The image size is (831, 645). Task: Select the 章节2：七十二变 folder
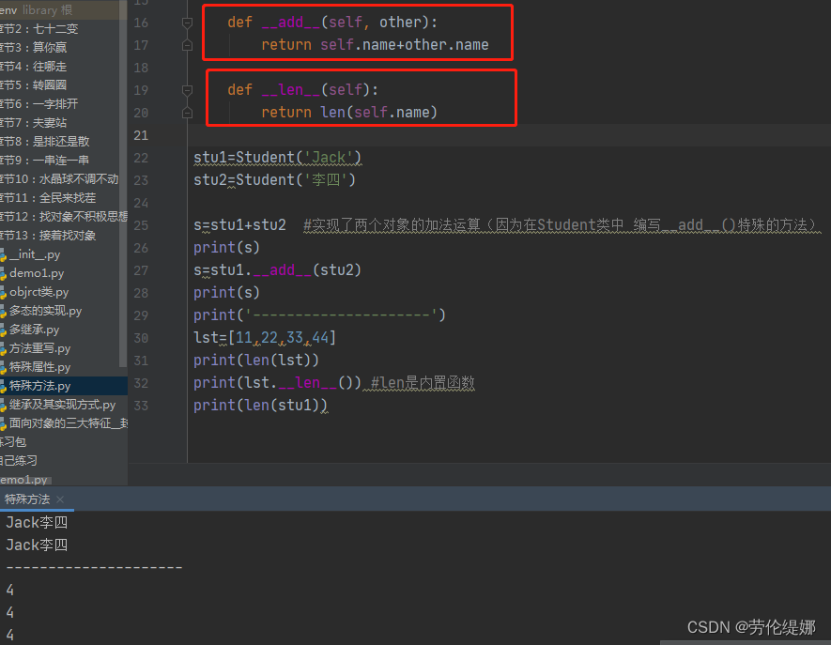(x=39, y=28)
